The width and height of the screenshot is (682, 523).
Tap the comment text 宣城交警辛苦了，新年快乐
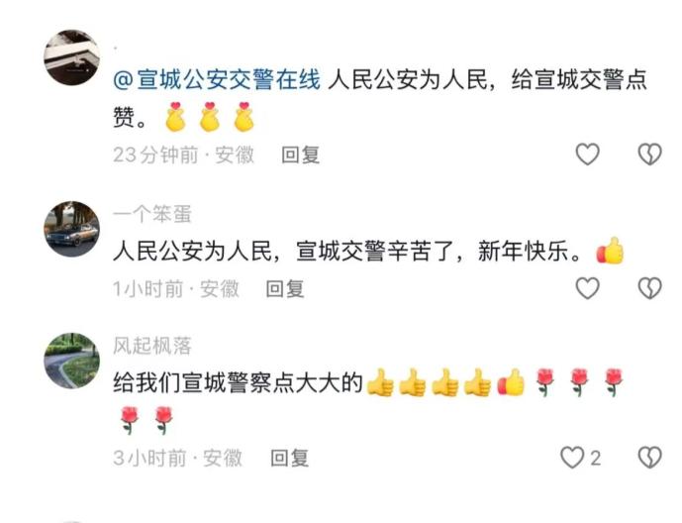pos(438,251)
